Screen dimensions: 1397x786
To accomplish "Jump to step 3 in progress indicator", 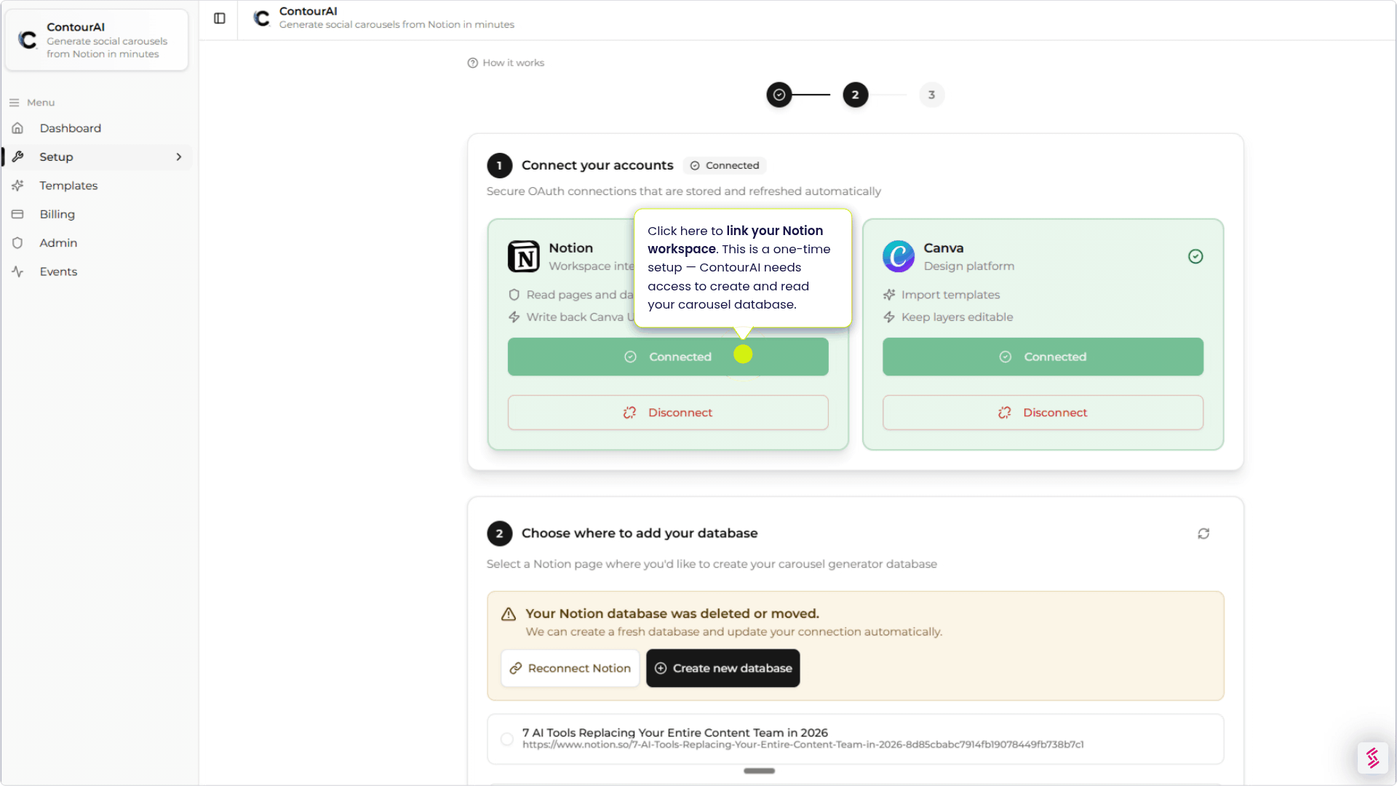I will (931, 95).
